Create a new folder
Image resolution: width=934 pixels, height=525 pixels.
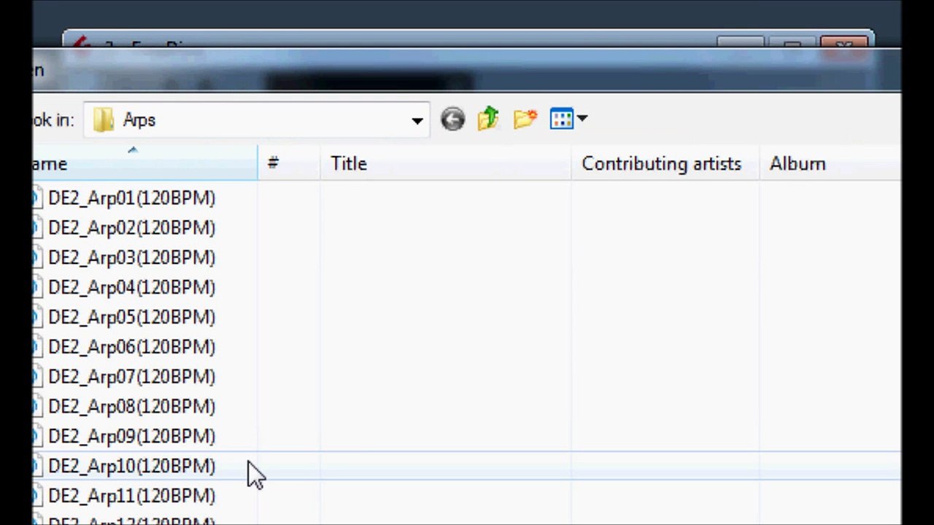(525, 119)
